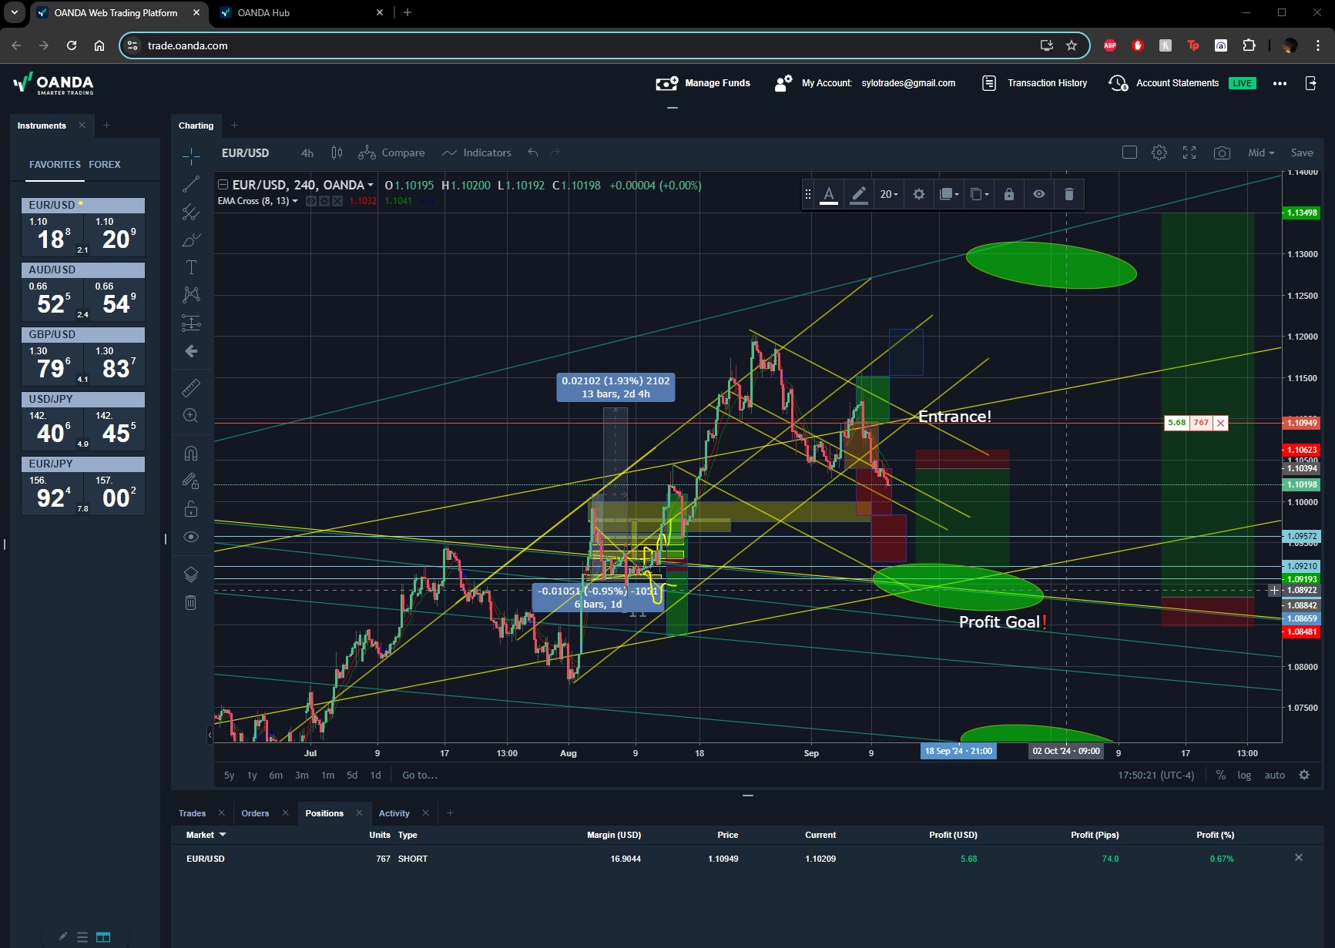Click the Compare symbols button
The width and height of the screenshot is (1335, 948).
(x=391, y=152)
